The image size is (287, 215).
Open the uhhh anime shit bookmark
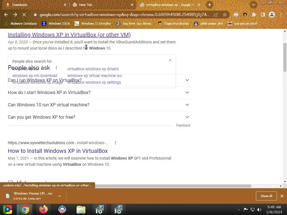[x=208, y=24]
